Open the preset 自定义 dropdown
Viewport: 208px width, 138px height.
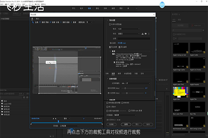(x=129, y=34)
